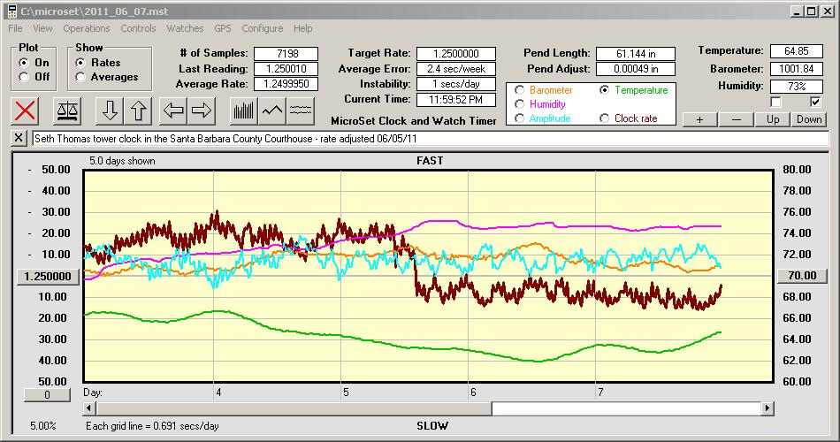This screenshot has height=442, width=840.
Task: Select Show Rates option
Action: pyautogui.click(x=80, y=63)
